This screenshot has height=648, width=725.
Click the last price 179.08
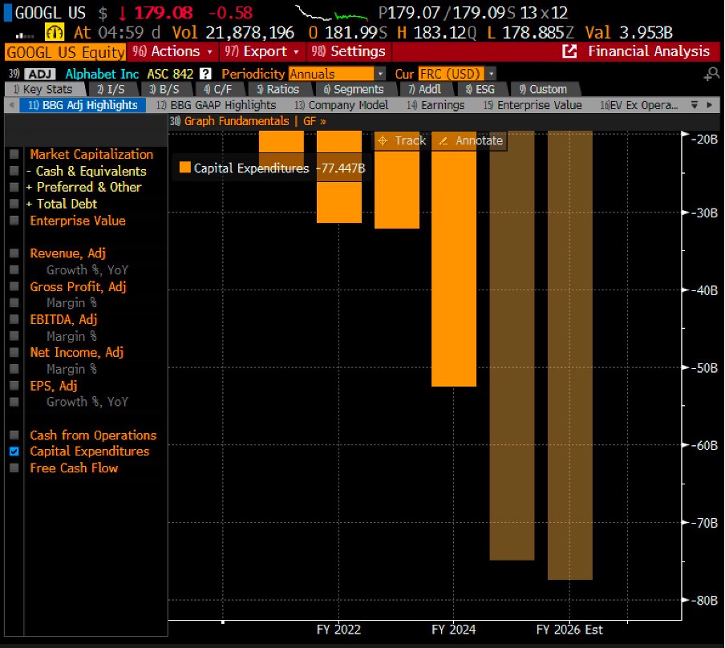point(164,13)
